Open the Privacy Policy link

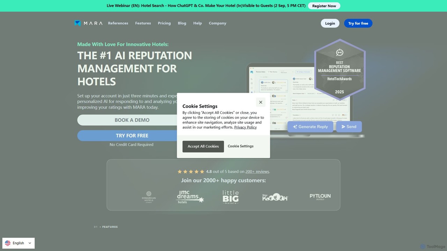(x=246, y=127)
